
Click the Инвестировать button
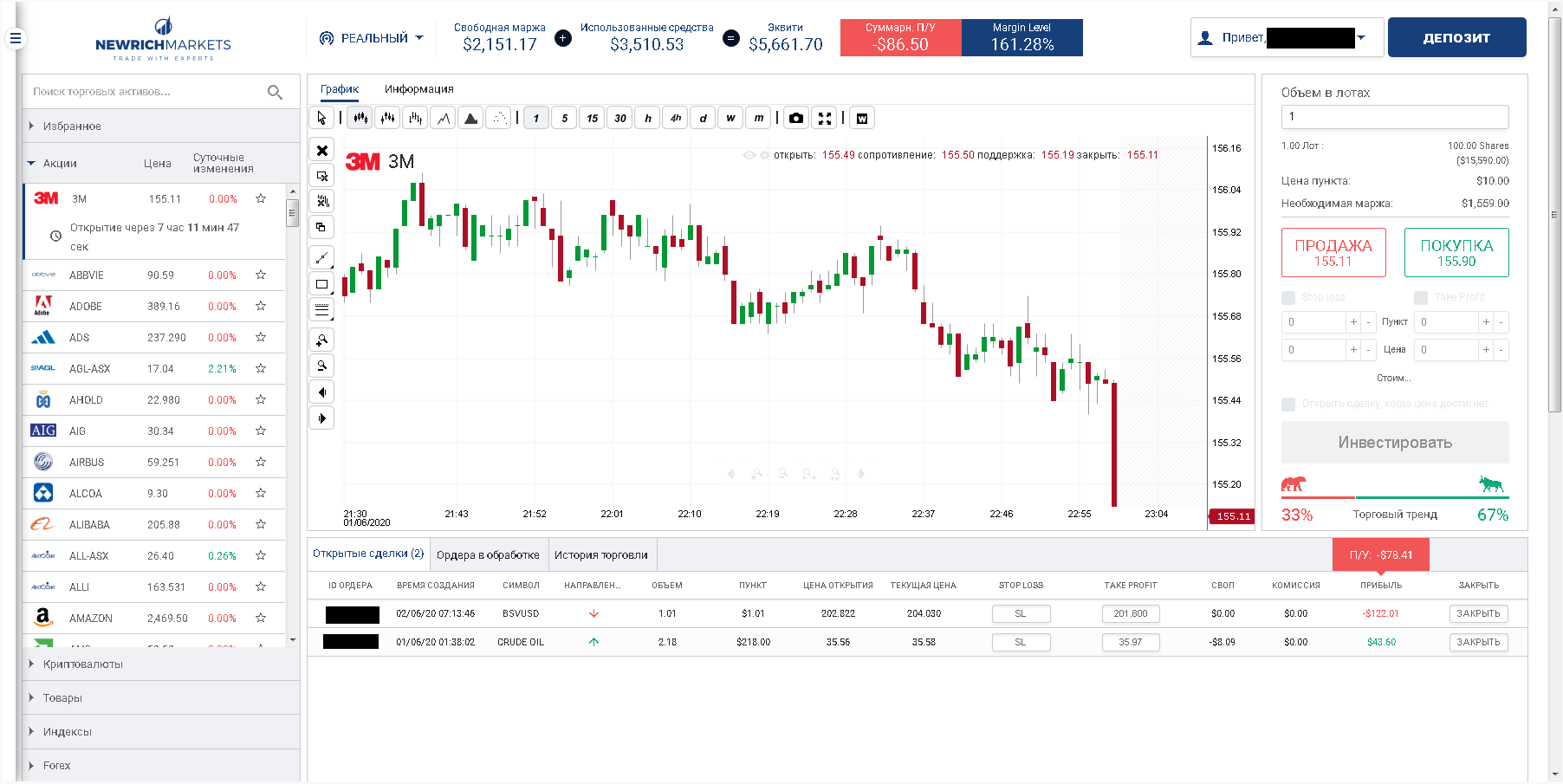pyautogui.click(x=1395, y=443)
